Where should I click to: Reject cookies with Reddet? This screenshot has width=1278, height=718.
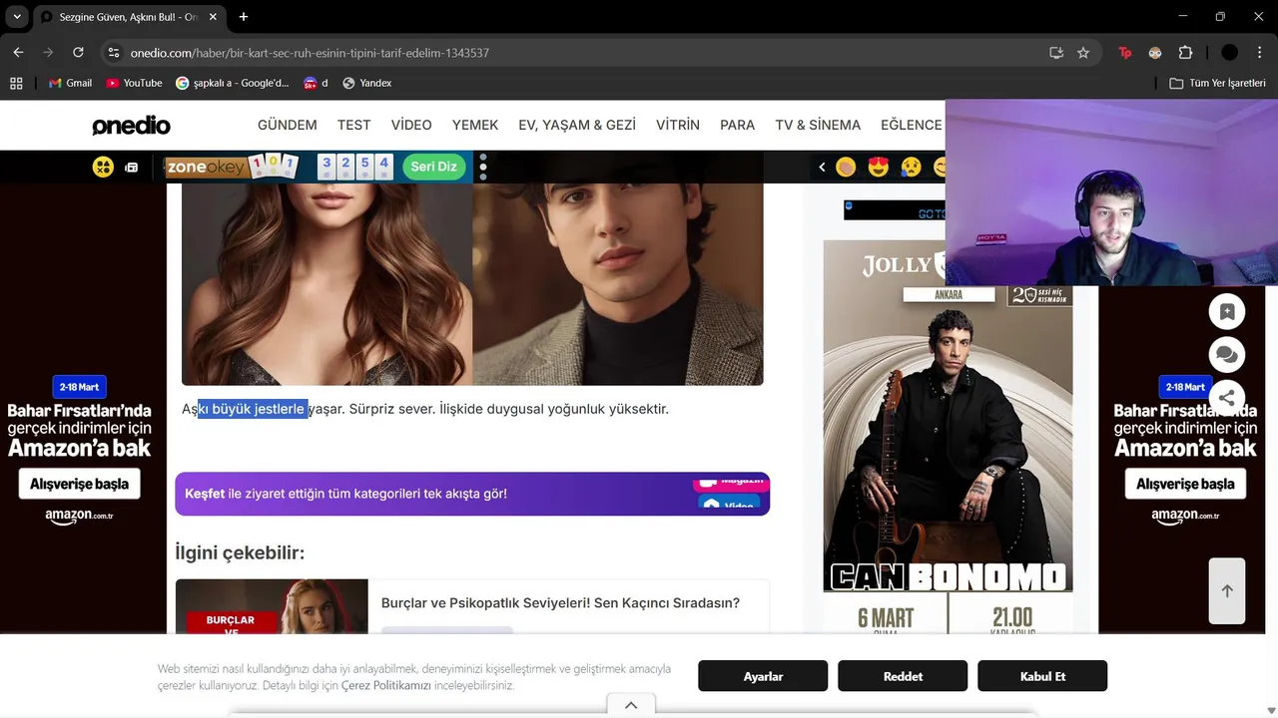pyautogui.click(x=903, y=676)
